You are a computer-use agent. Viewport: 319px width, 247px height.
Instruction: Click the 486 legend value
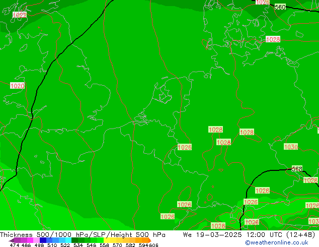coord(26,245)
